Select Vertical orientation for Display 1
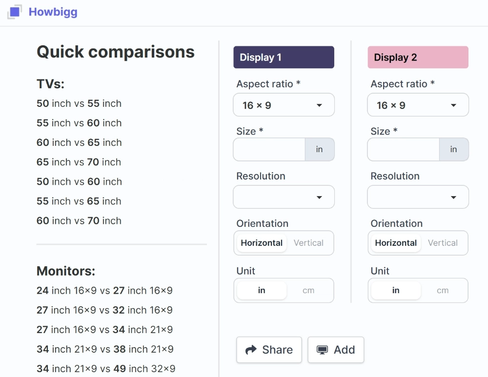488x377 pixels. pos(308,243)
